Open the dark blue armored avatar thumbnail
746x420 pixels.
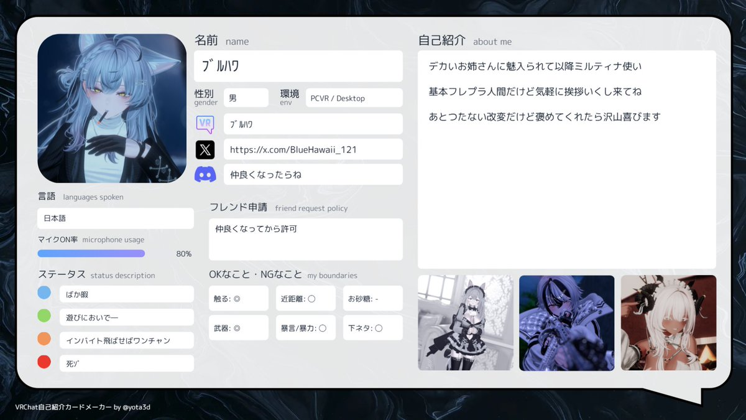567,323
